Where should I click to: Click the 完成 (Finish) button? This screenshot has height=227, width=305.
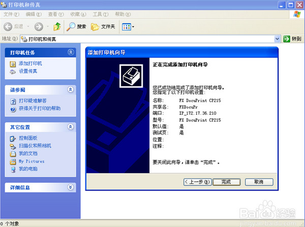[227, 182]
